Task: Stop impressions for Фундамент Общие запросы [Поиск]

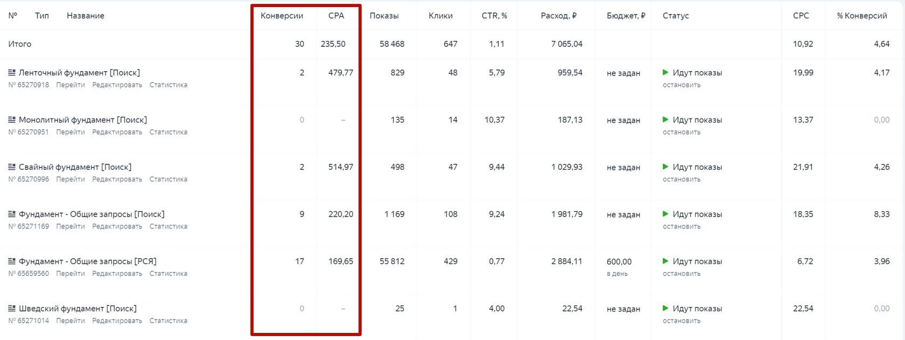Action: [x=681, y=226]
